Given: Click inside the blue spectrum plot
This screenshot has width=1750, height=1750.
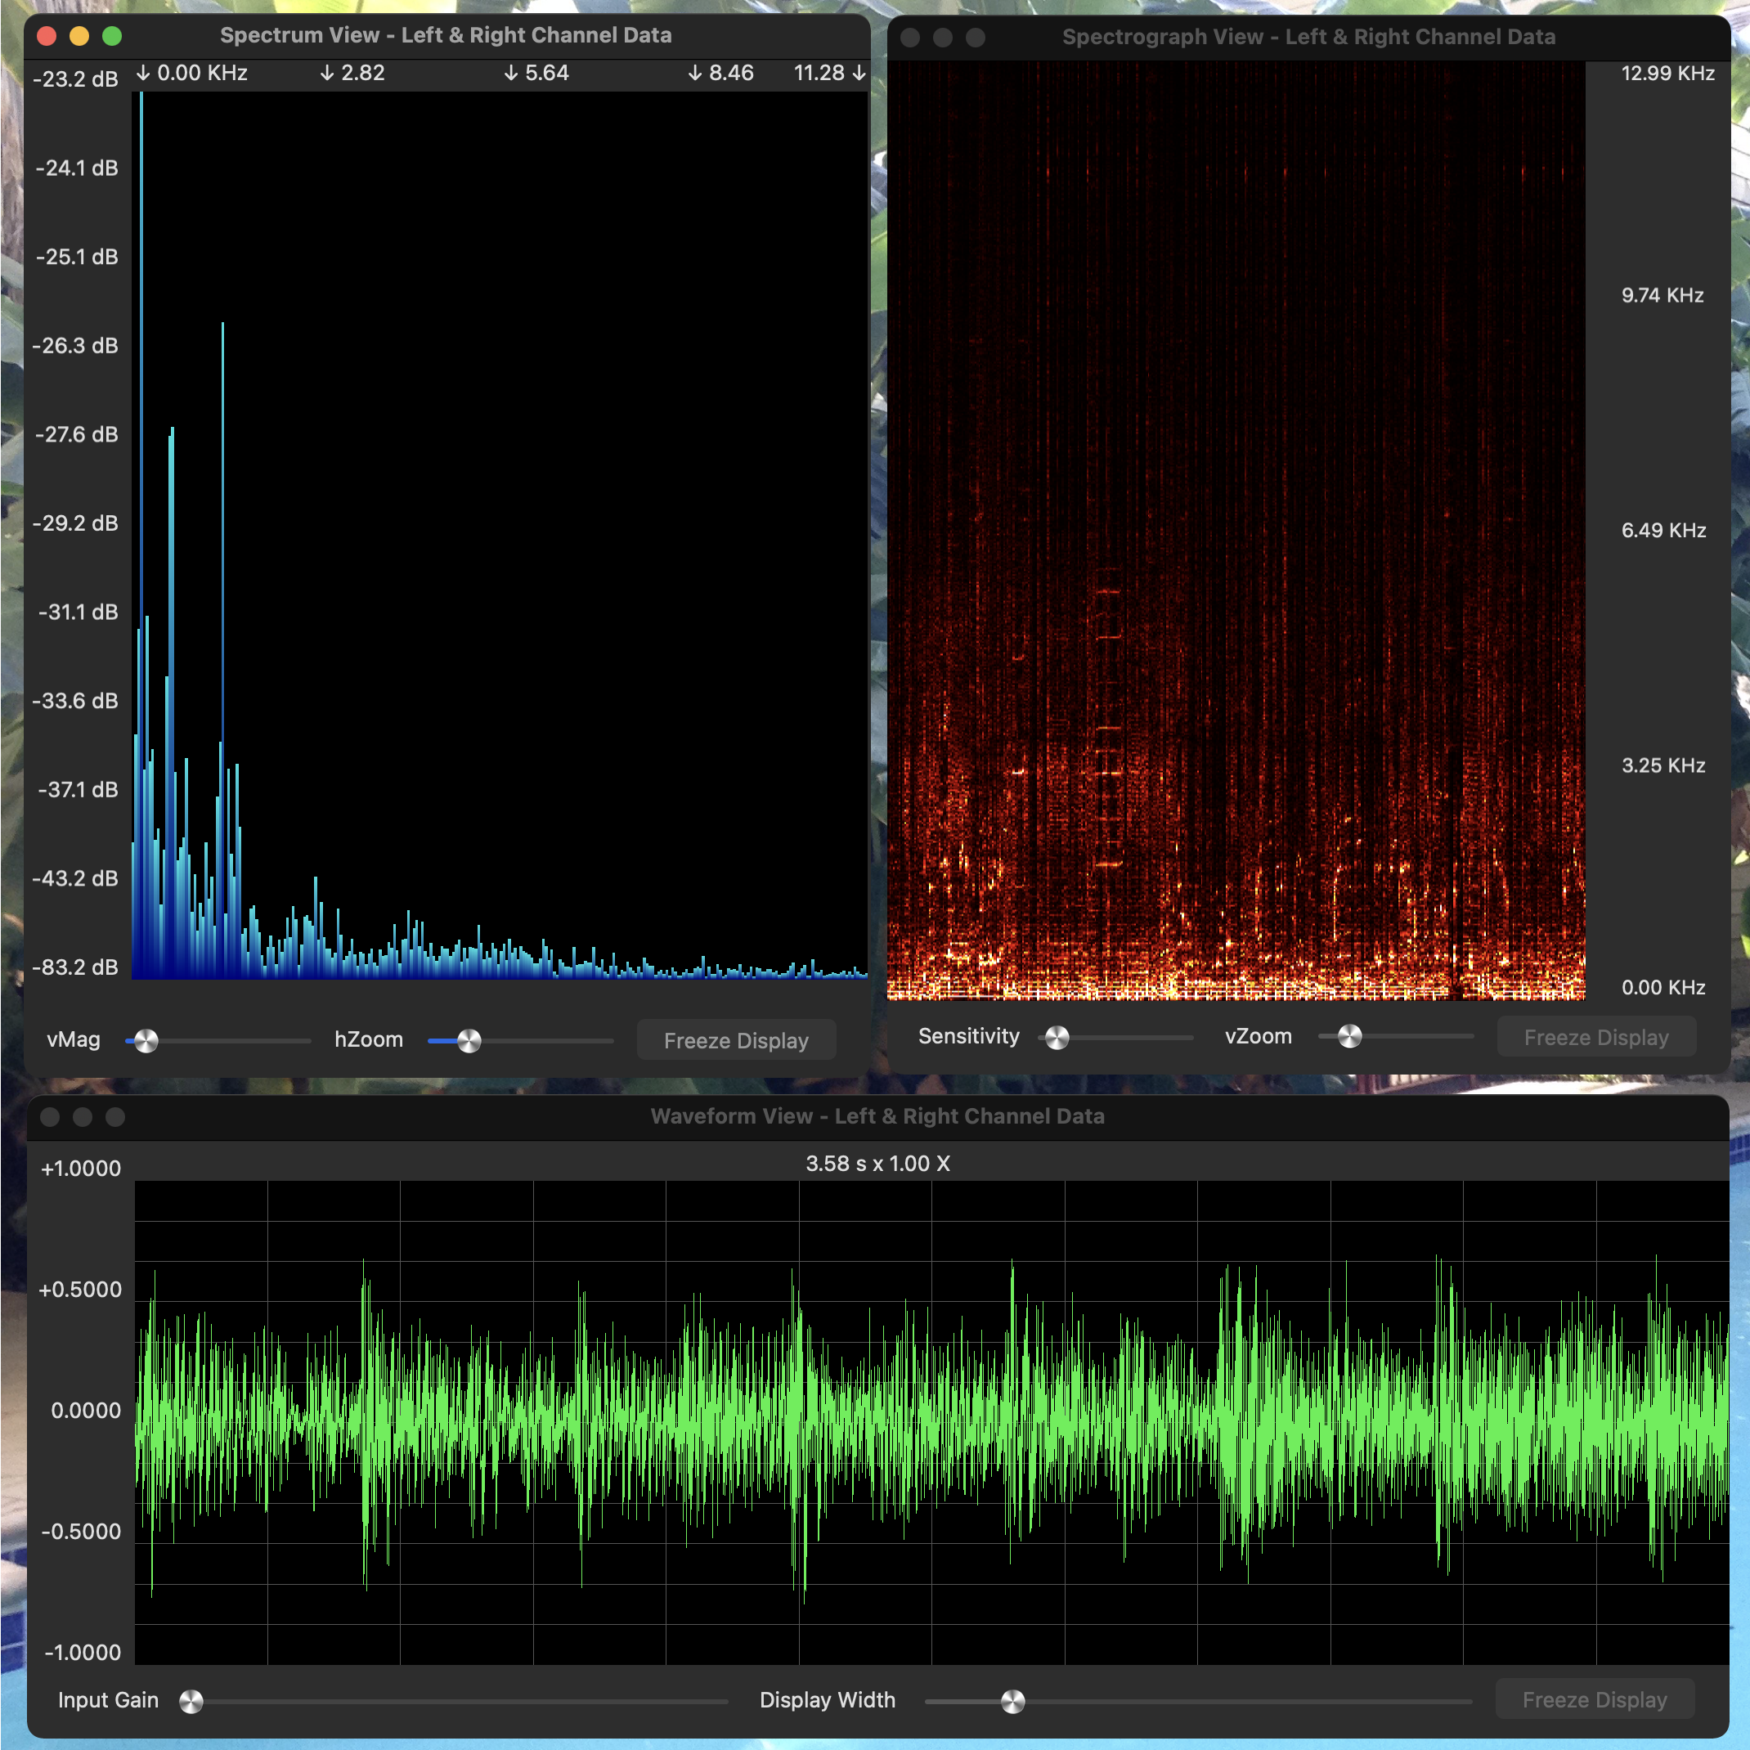Looking at the screenshot, I should [x=499, y=536].
